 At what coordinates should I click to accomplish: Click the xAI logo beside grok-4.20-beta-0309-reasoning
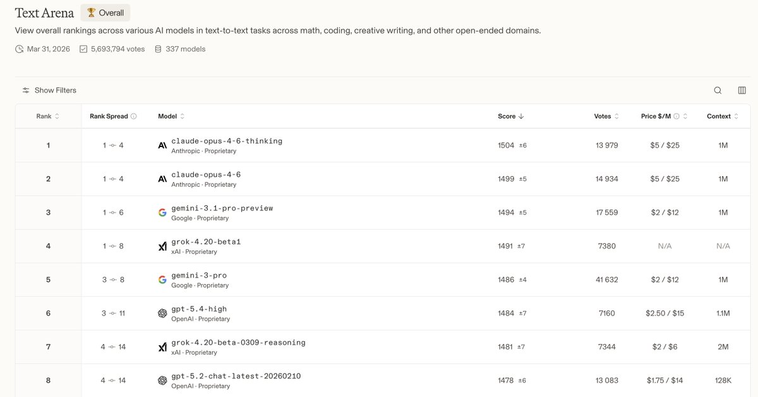(162, 347)
